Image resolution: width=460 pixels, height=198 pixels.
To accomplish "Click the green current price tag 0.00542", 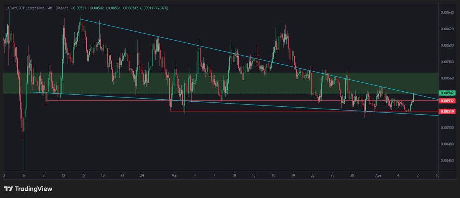I will (447, 93).
